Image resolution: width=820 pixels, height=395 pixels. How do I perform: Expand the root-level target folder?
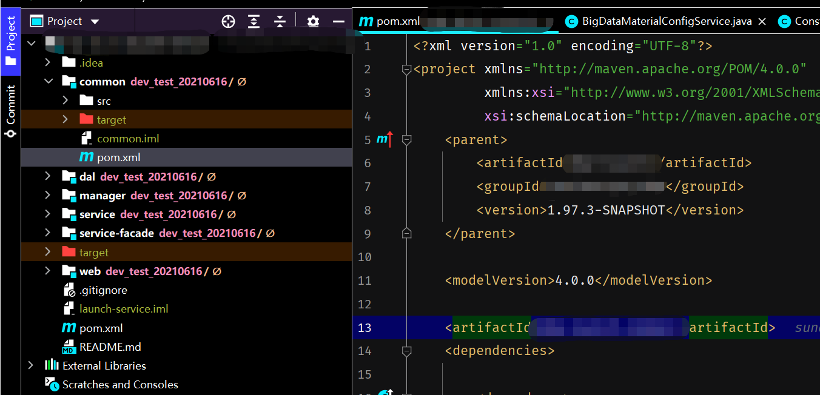coord(48,252)
